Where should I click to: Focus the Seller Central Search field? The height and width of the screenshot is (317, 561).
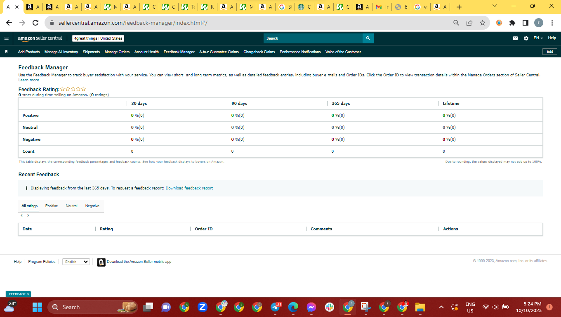[313, 38]
